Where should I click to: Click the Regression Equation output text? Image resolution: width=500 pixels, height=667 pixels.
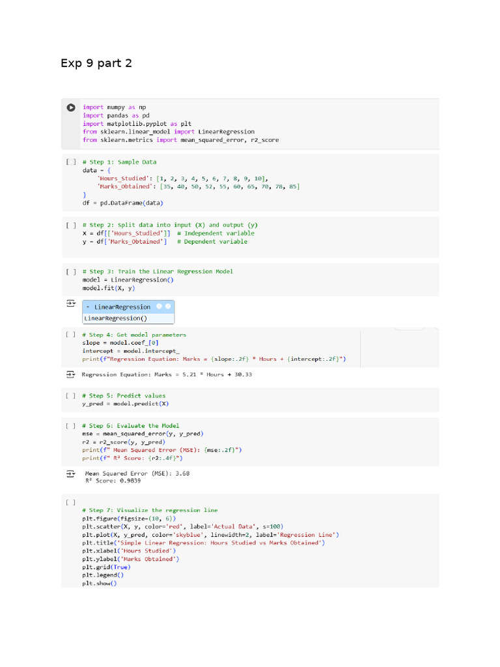tap(167, 375)
